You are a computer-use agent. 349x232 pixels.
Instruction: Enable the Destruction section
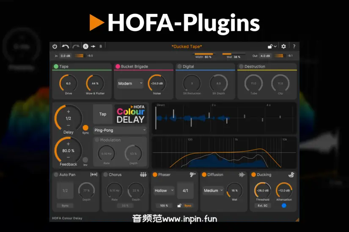coord(241,66)
